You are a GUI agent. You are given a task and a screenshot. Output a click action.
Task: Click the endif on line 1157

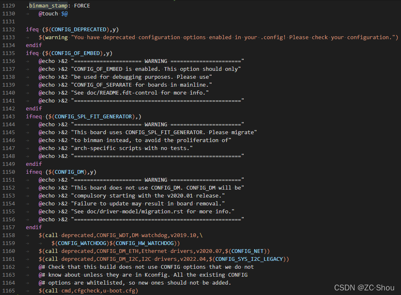point(34,227)
